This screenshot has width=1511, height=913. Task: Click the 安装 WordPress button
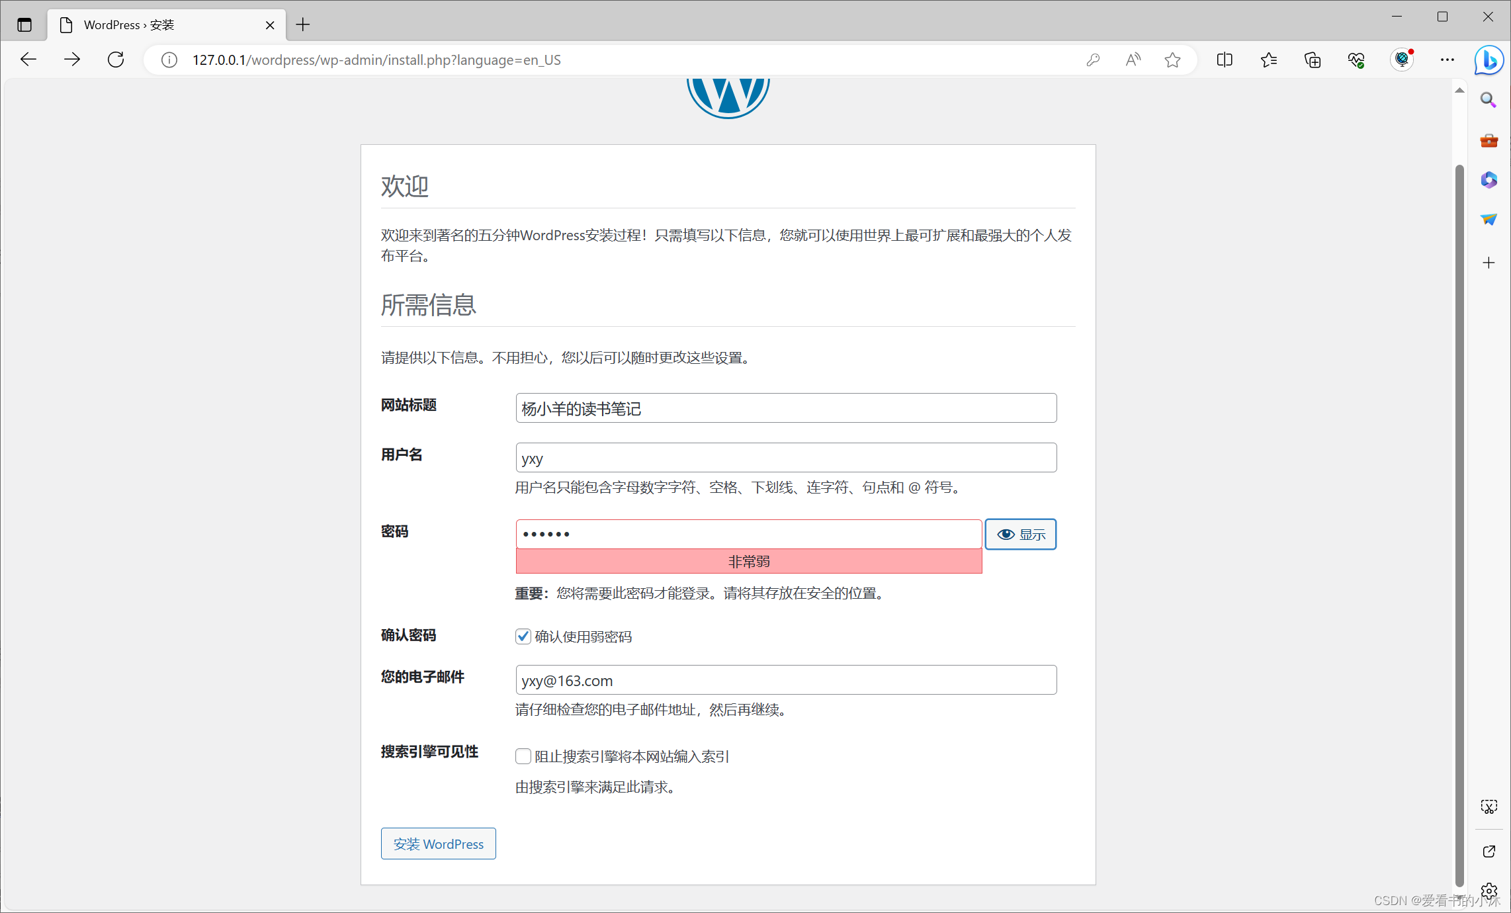click(438, 844)
